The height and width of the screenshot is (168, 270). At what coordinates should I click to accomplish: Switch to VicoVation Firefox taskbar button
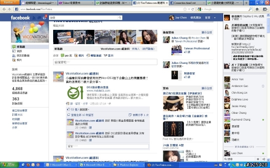tap(162, 165)
